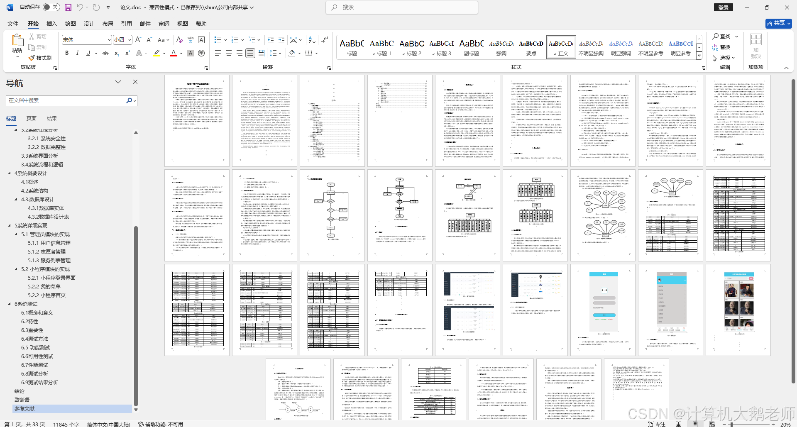Toggle underline formatting
The height and width of the screenshot is (427, 797).
coord(88,53)
